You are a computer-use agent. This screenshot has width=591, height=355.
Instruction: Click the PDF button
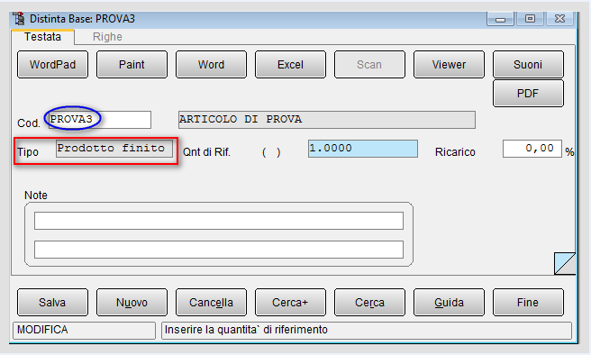coord(528,94)
